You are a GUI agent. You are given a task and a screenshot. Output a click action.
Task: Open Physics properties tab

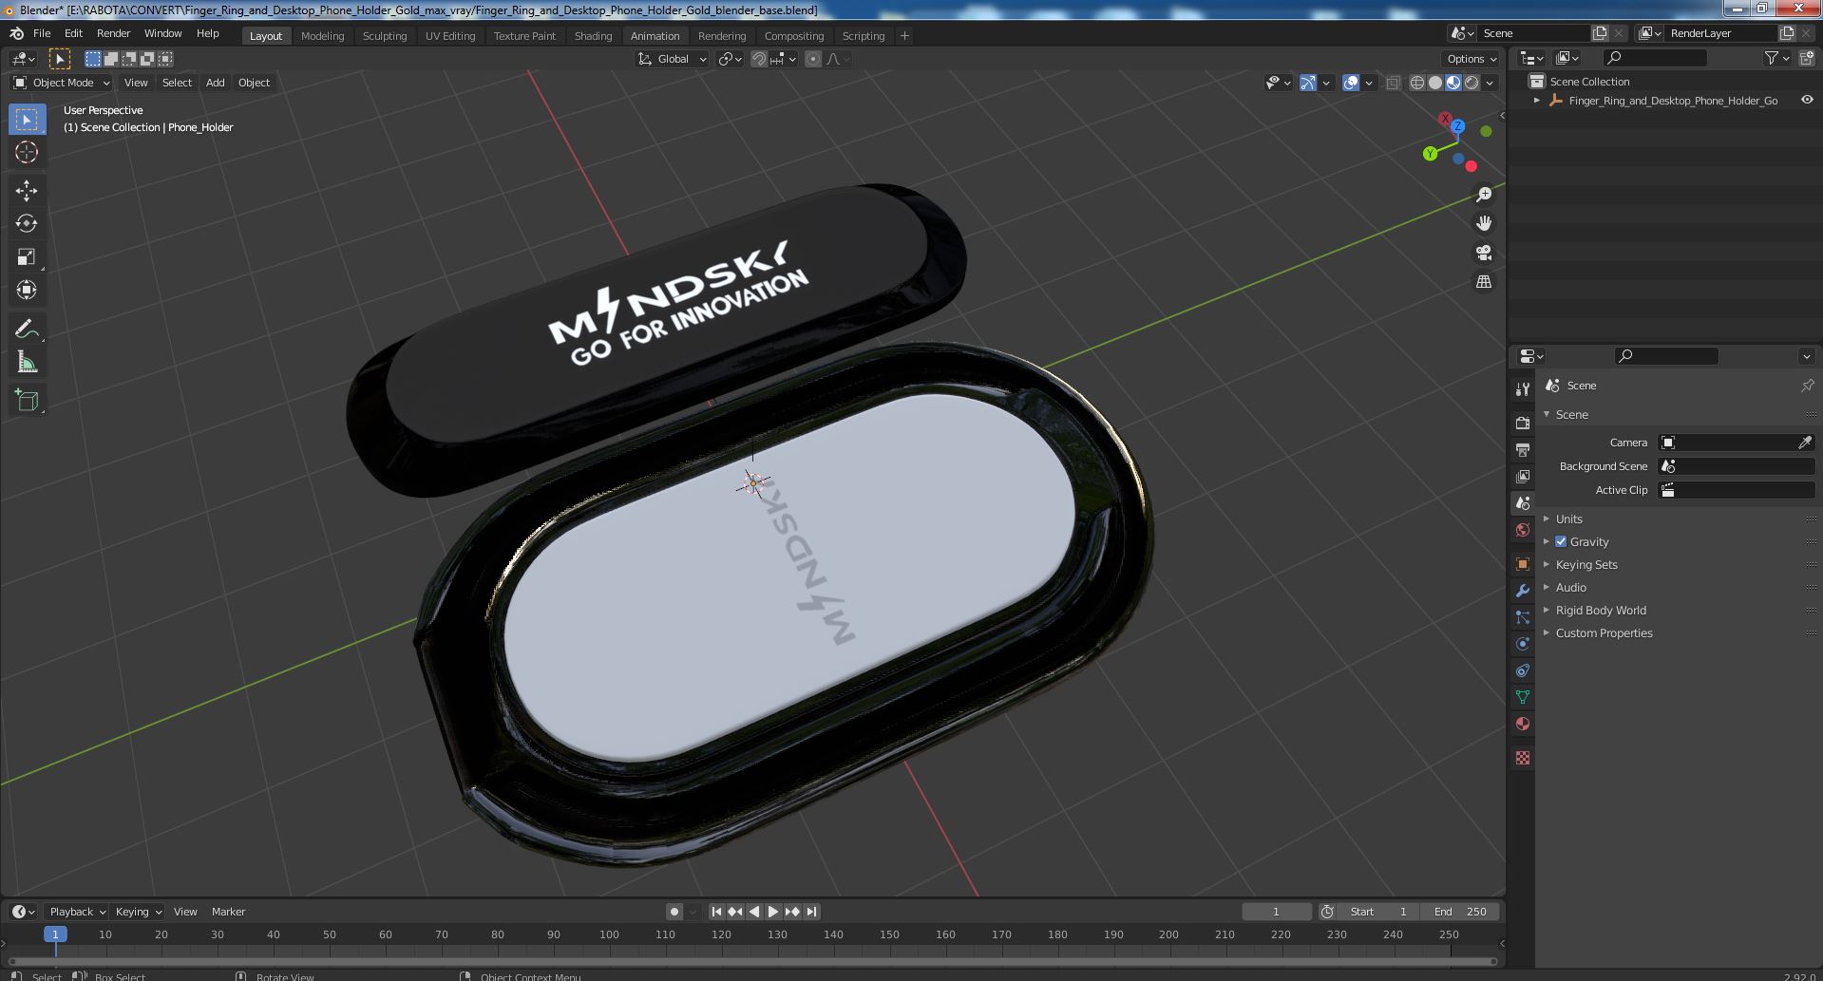point(1523,644)
